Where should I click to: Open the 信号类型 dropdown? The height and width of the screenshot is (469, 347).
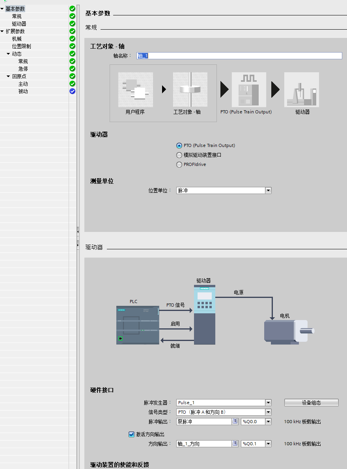[268, 412]
